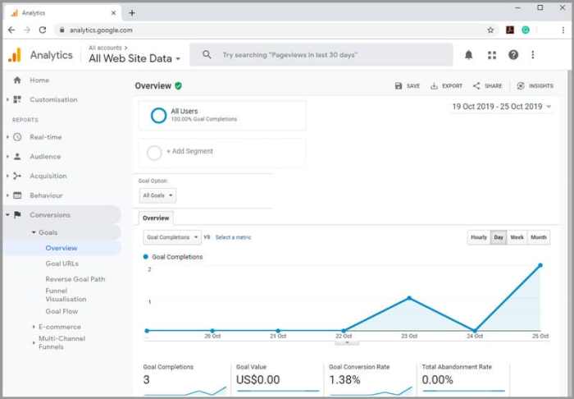Go back in browser history
Image resolution: width=574 pixels, height=399 pixels.
coord(11,30)
